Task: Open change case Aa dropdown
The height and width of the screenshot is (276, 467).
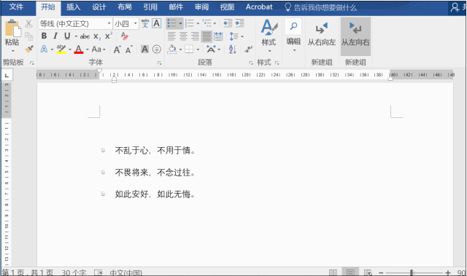Action: click(99, 50)
